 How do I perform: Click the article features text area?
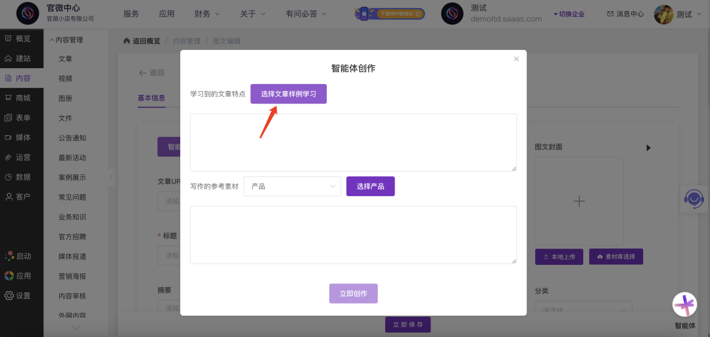[x=353, y=142]
